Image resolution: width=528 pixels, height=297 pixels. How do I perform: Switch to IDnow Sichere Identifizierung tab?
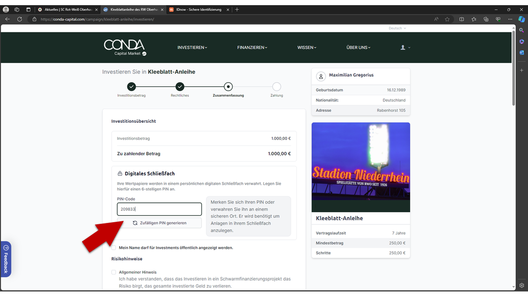point(200,9)
